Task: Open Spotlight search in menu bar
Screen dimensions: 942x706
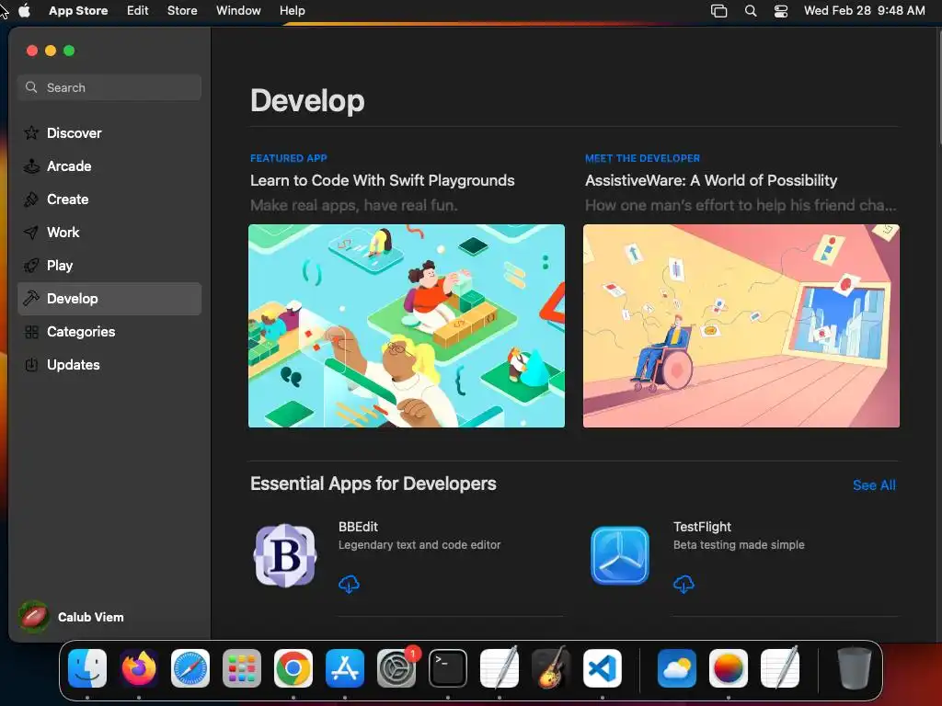Action: tap(751, 11)
